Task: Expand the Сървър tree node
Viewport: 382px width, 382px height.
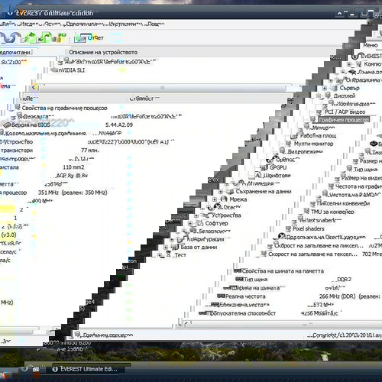Action: [325, 88]
